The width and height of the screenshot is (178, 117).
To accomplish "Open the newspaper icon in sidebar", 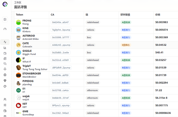I will tap(5, 59).
